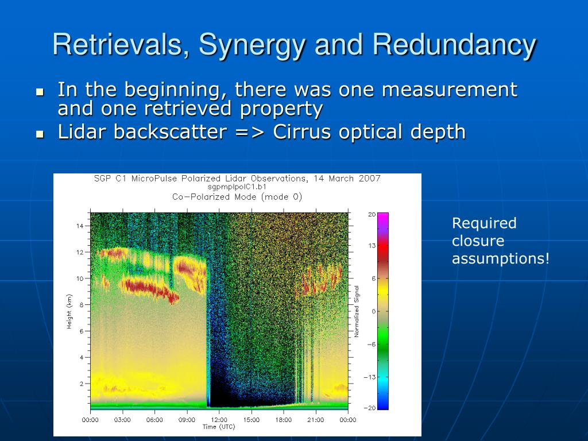Click the 'Height (km)' axis label

coord(69,312)
